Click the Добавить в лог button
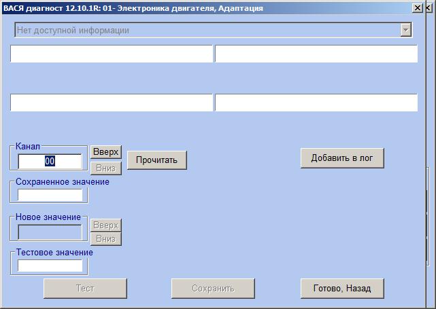 pos(342,158)
